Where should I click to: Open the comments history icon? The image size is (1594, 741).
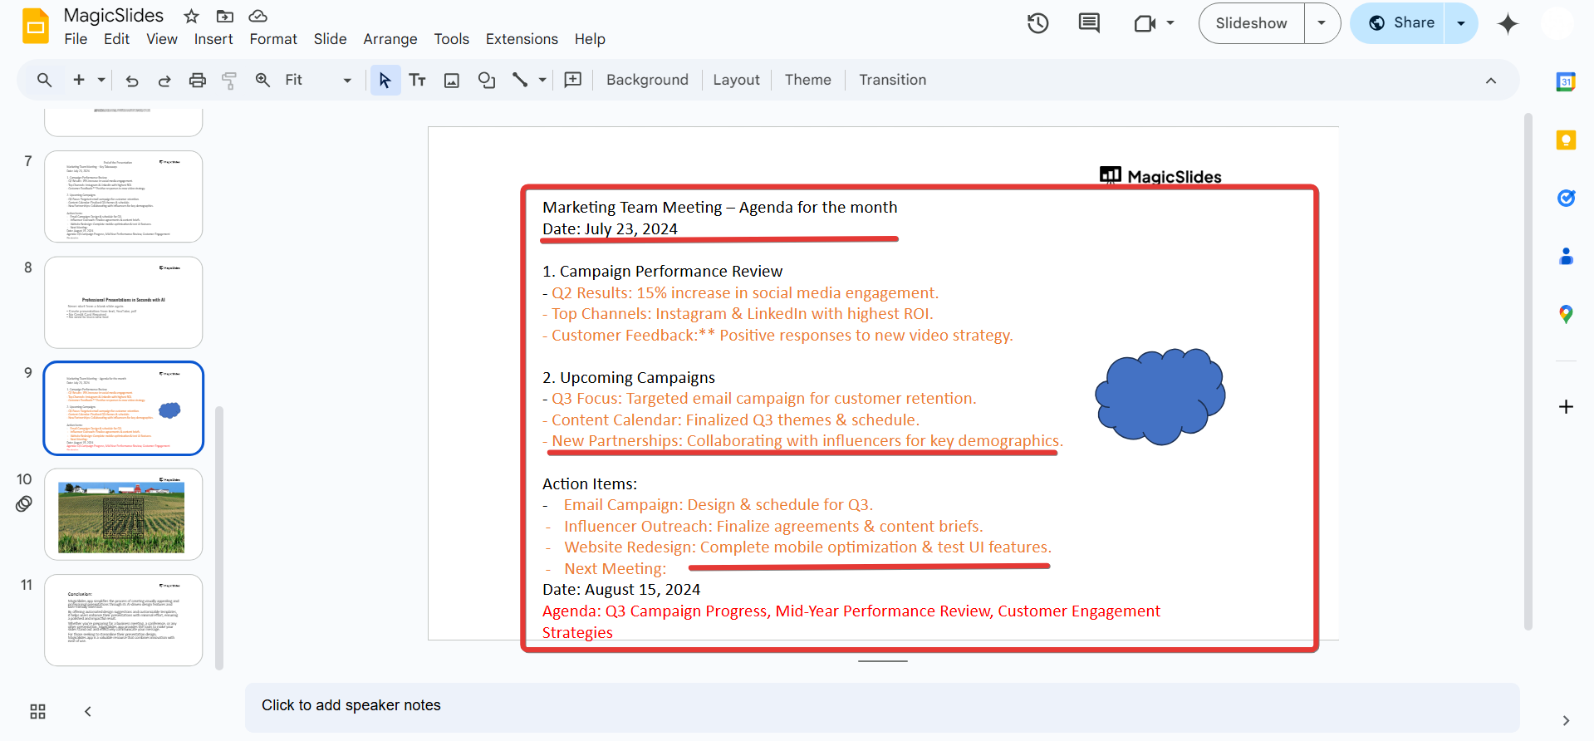(x=1089, y=23)
